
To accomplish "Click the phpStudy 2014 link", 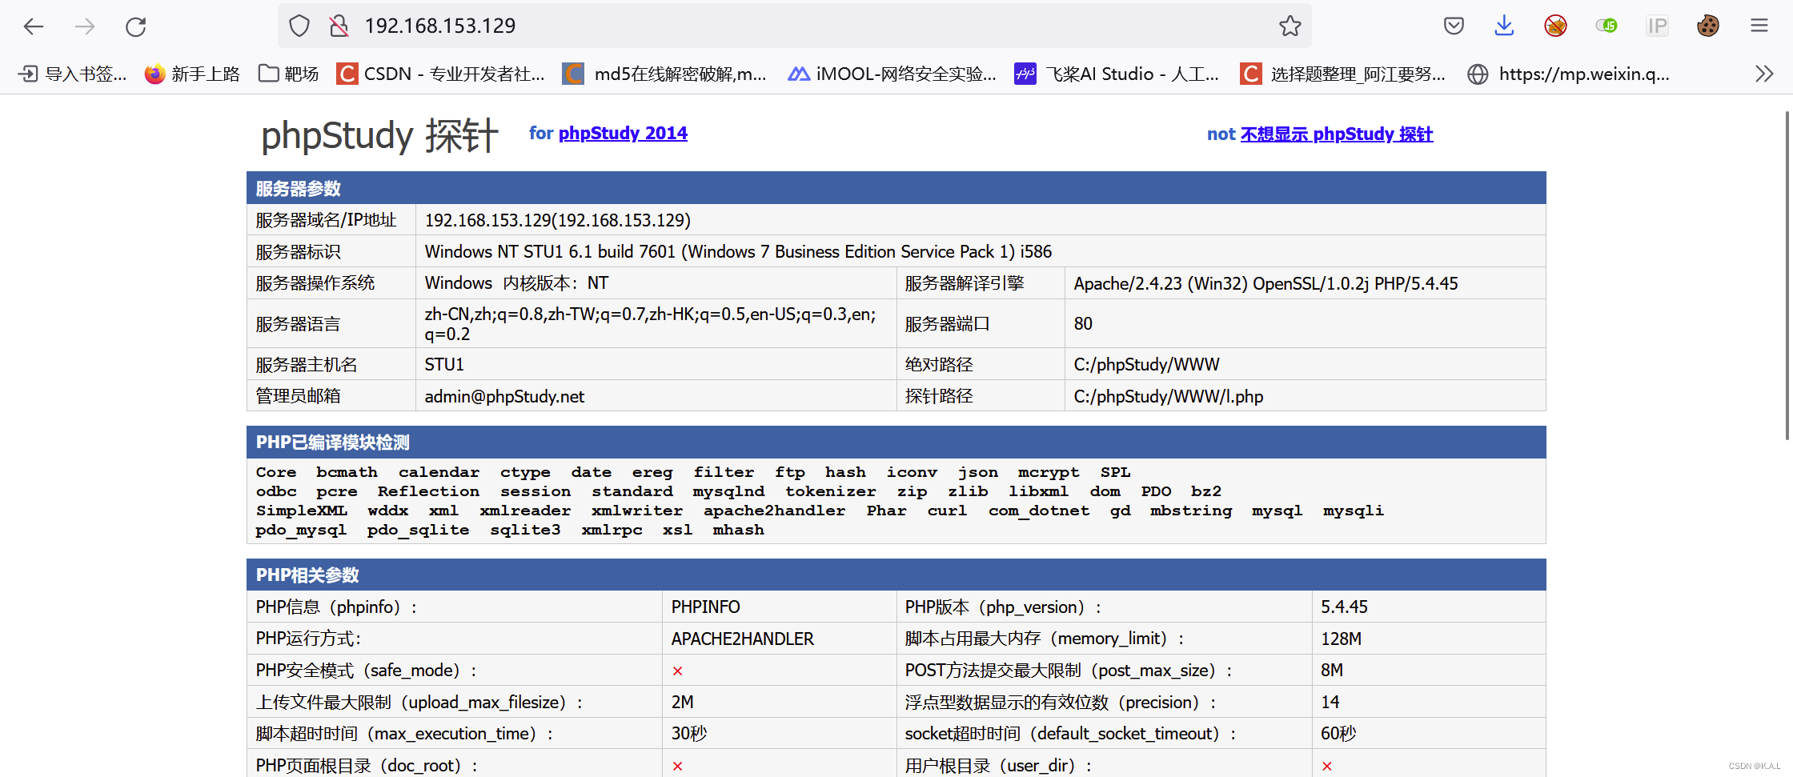I will click(623, 133).
